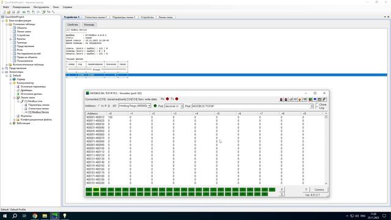
Task: Click the Save toolbar icon
Action: [x=13, y=12]
